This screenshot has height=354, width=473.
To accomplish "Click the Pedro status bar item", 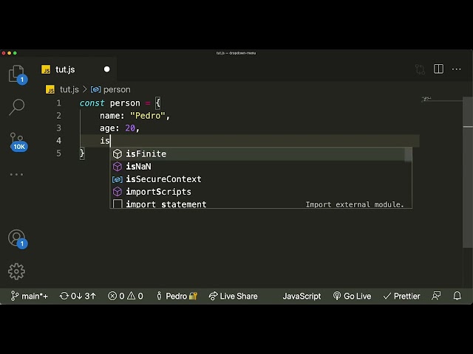I will coord(177,296).
